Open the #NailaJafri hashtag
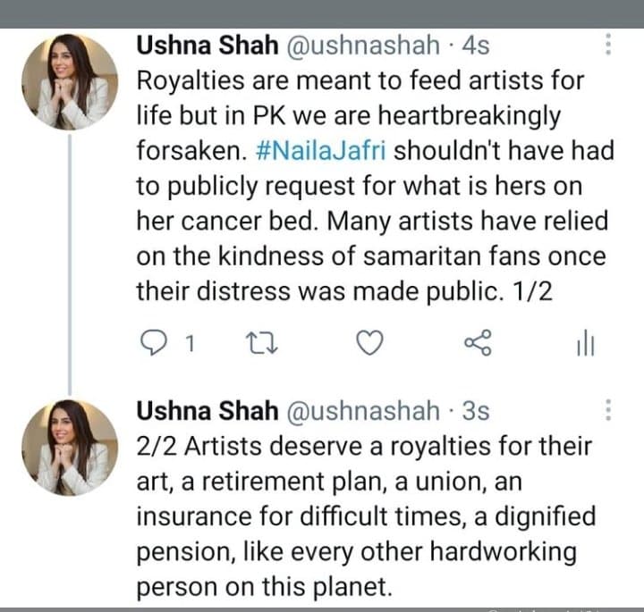The height and width of the screenshot is (612, 644). point(321,150)
